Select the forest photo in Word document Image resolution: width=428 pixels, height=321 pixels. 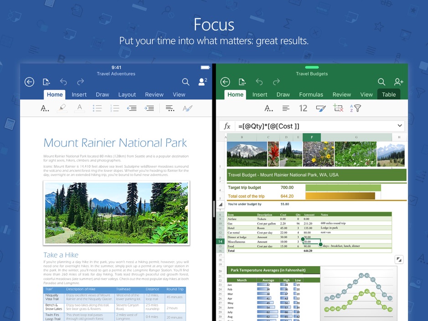(x=117, y=213)
